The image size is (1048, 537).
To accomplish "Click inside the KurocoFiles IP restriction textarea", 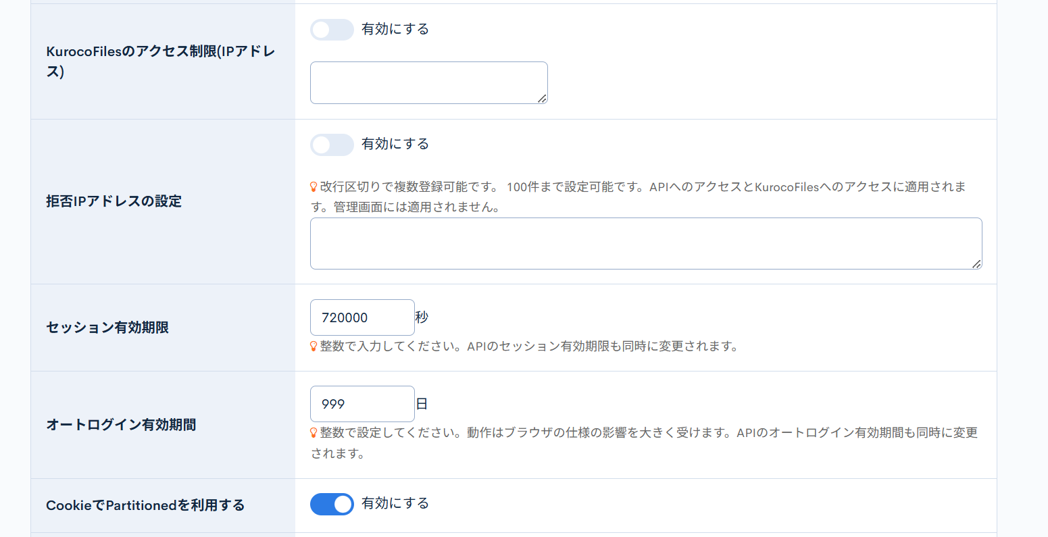I will tap(428, 82).
